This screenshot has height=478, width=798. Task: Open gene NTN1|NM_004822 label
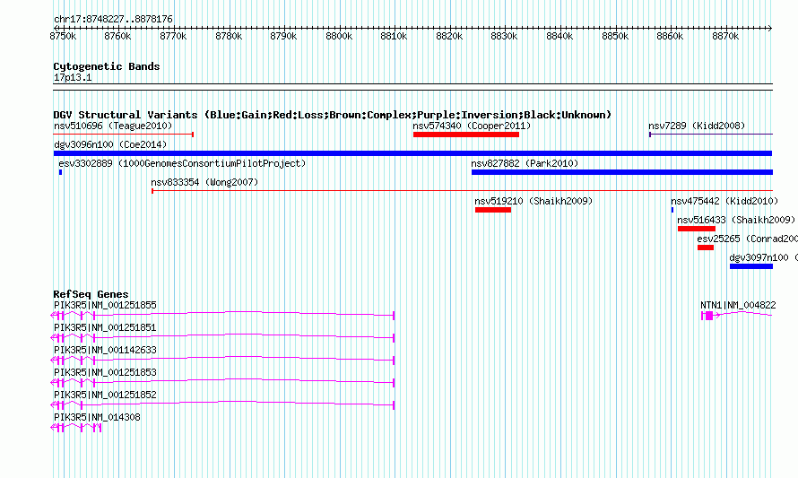click(x=738, y=305)
